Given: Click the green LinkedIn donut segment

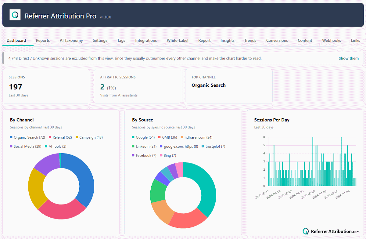Looking at the screenshot, I should pyautogui.click(x=157, y=191).
